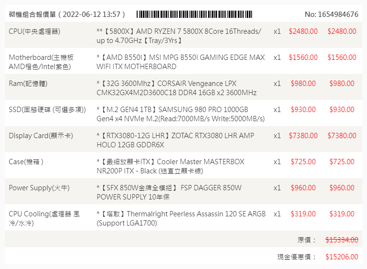This screenshot has height=269, width=367.
Task: Click the barcode at the top
Action: click(194, 14)
